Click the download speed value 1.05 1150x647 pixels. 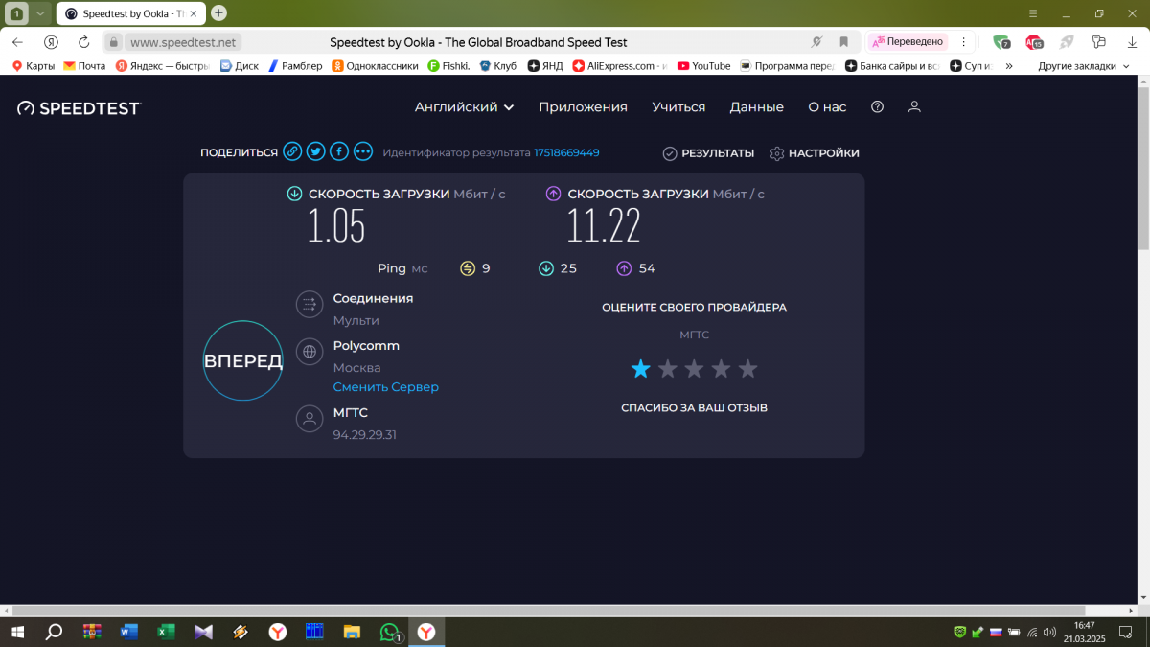336,226
